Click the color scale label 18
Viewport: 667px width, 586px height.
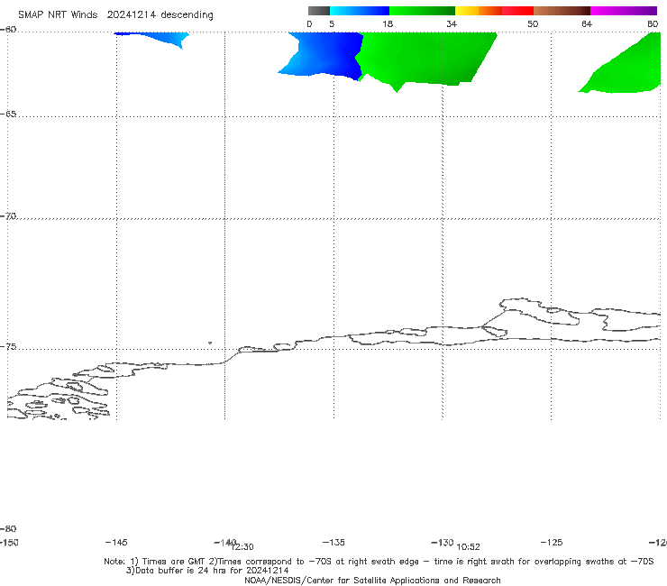point(388,23)
